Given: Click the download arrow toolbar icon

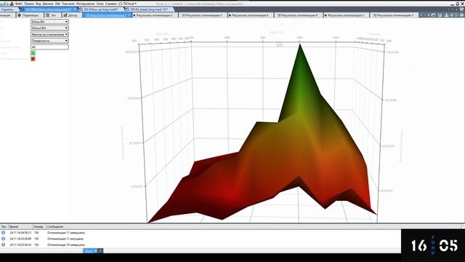Looking at the screenshot, I should [446, 15].
